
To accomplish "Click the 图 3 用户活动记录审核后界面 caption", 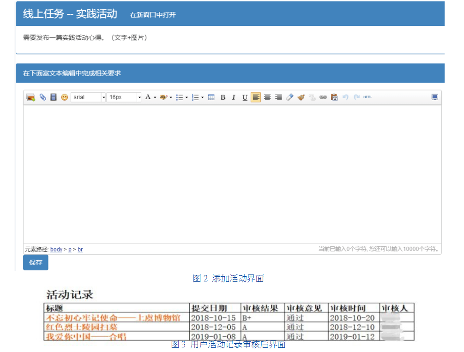I will coord(228,344).
